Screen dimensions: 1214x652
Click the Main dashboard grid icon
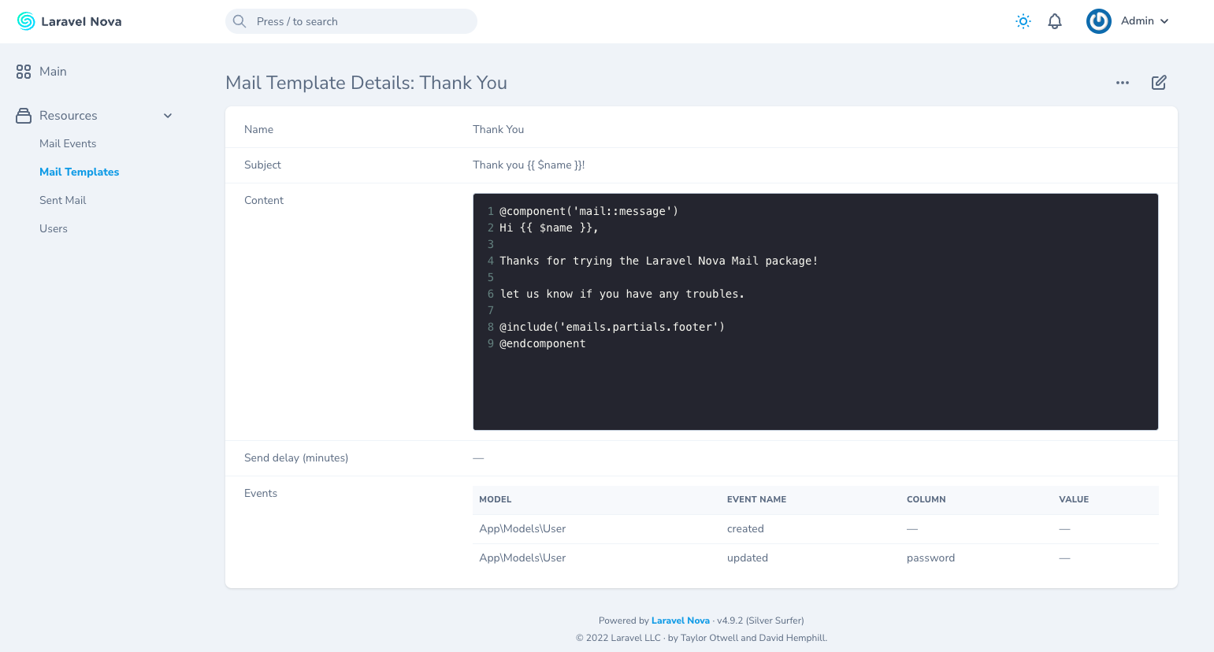point(24,72)
